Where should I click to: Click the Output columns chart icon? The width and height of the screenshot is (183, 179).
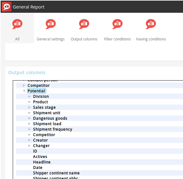tap(84, 24)
